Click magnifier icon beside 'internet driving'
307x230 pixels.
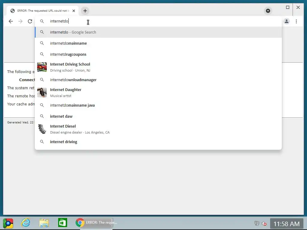tap(42, 142)
